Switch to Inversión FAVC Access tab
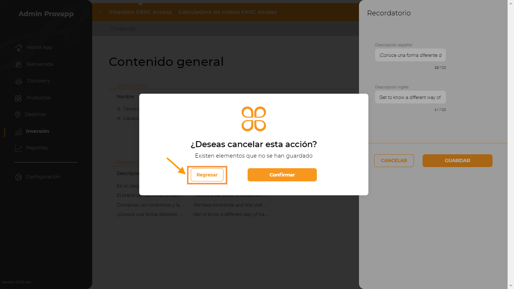Image resolution: width=514 pixels, height=289 pixels. tap(140, 12)
